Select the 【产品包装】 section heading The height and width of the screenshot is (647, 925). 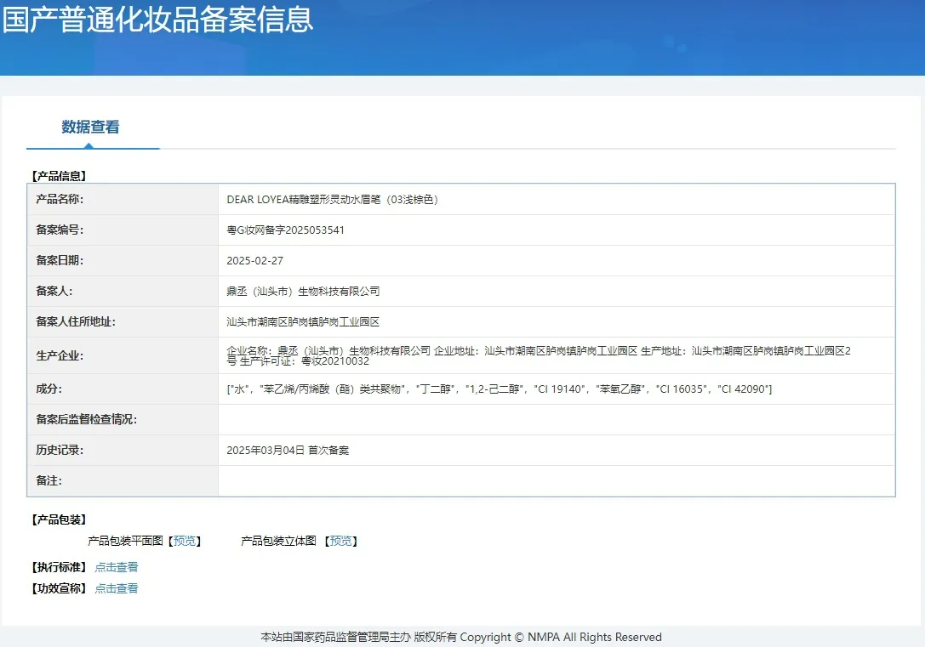[59, 519]
